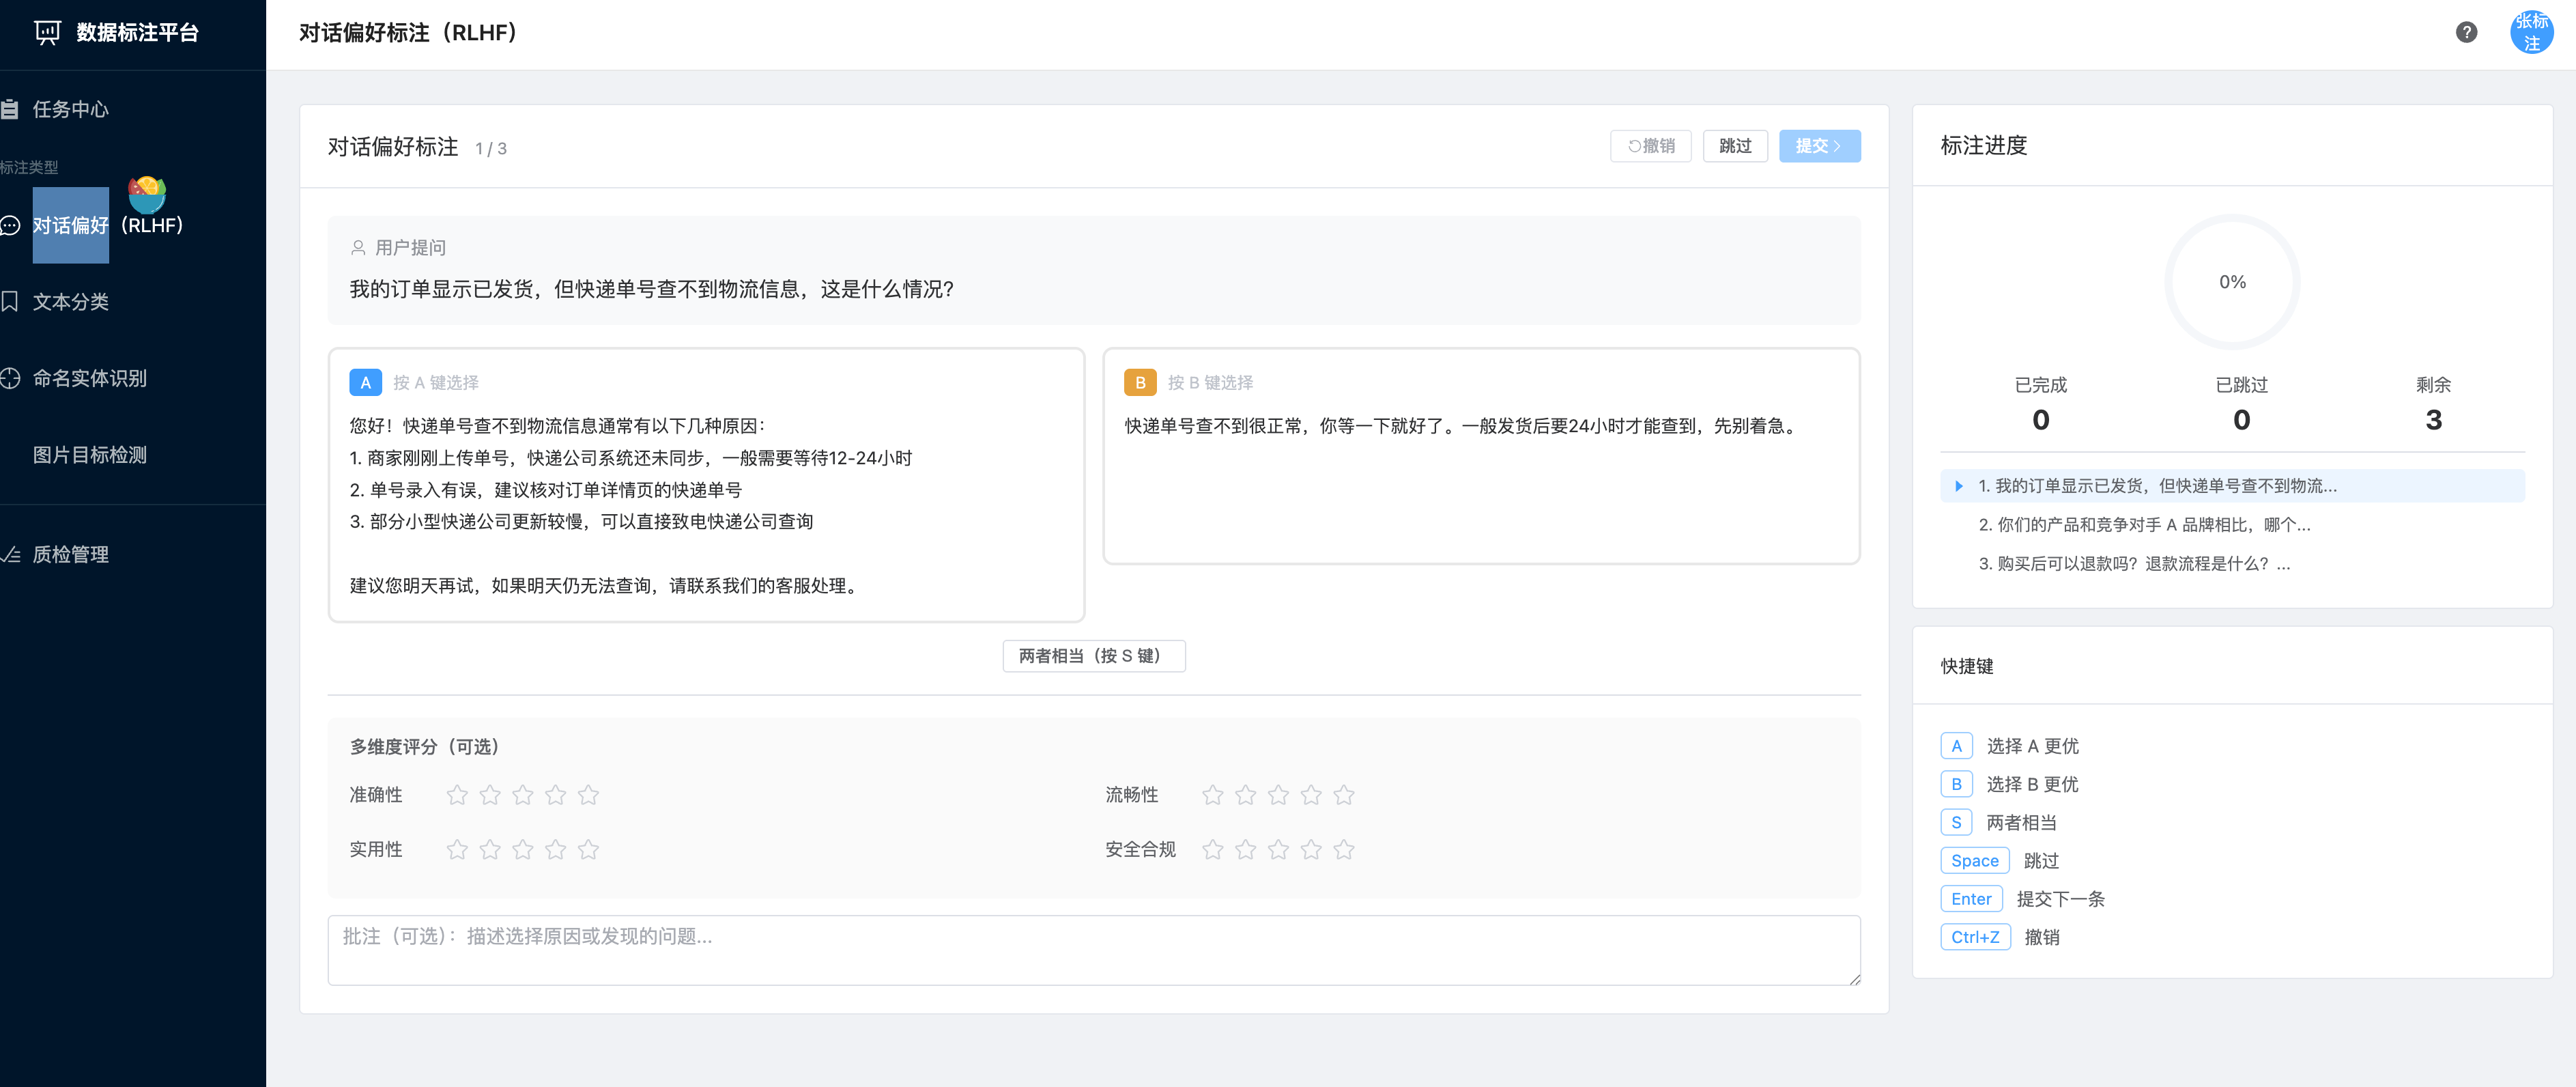
Task: Open the 张标注 user avatar
Action: tap(2531, 32)
